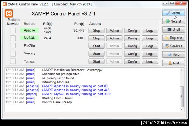Open the Services button
The width and height of the screenshot is (189, 126).
173,46
